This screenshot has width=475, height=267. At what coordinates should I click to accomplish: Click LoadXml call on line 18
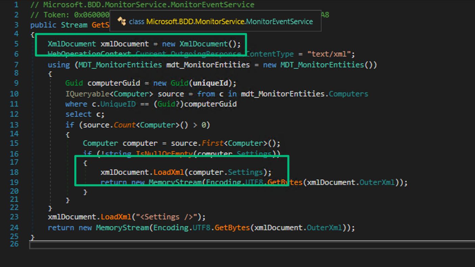click(169, 172)
